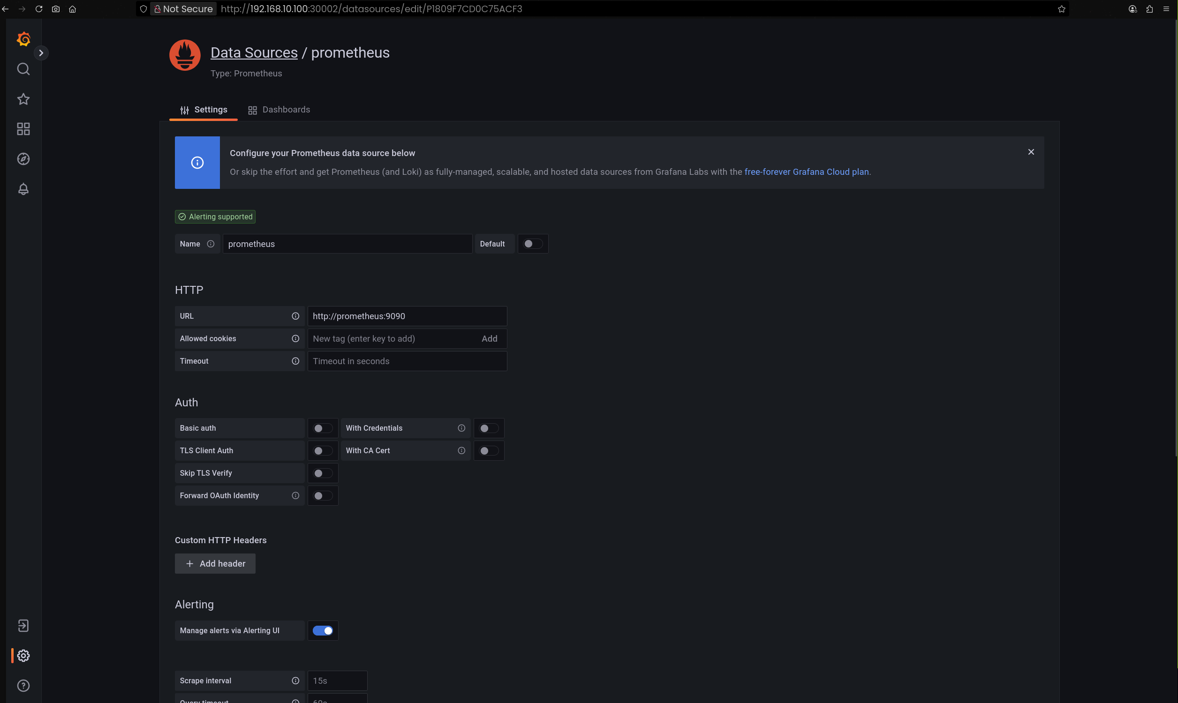Click the Timeout in seconds input
1178x703 pixels.
tap(407, 361)
